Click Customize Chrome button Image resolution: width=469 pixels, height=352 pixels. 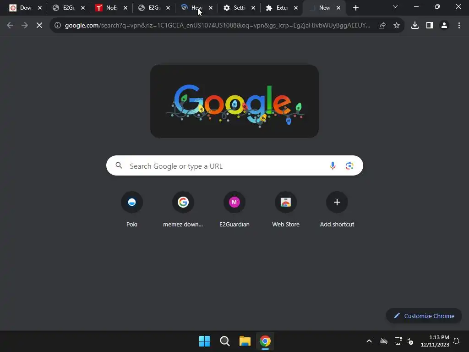424,316
